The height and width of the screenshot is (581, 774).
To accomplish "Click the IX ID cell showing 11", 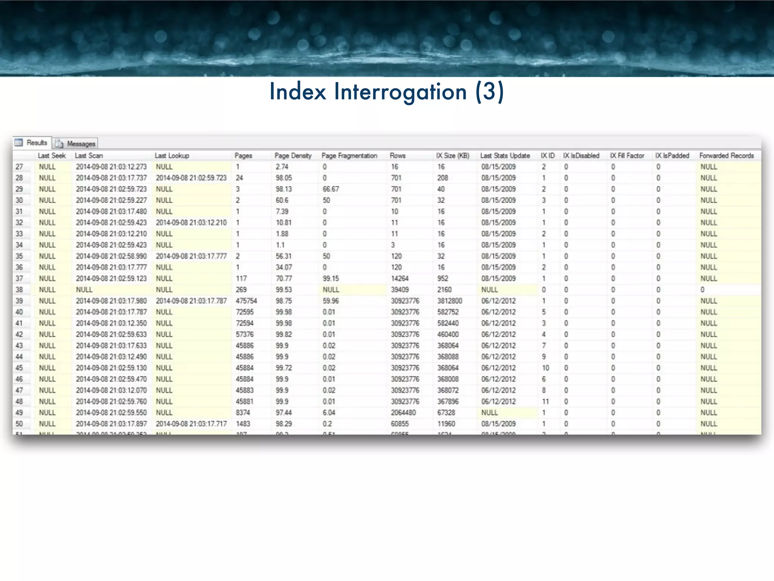I will coord(545,401).
